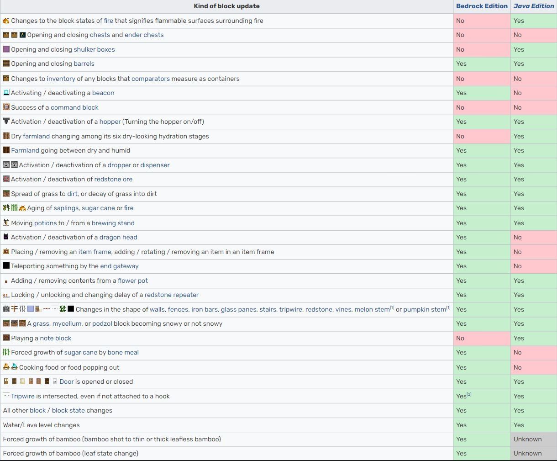Click the ender chest icon

pyautogui.click(x=22, y=35)
